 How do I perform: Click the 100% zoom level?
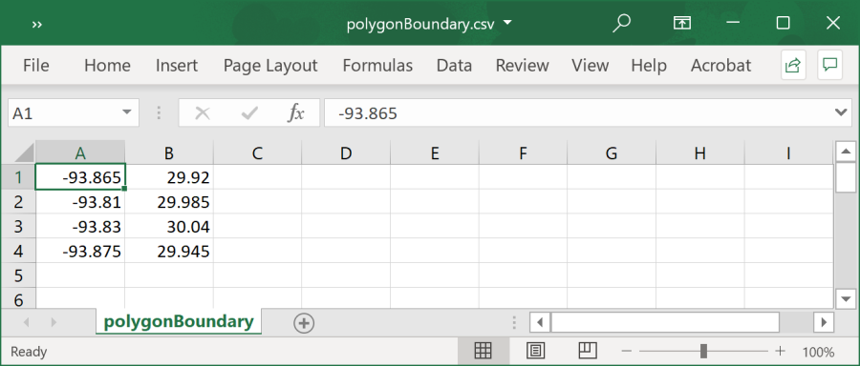tap(818, 352)
